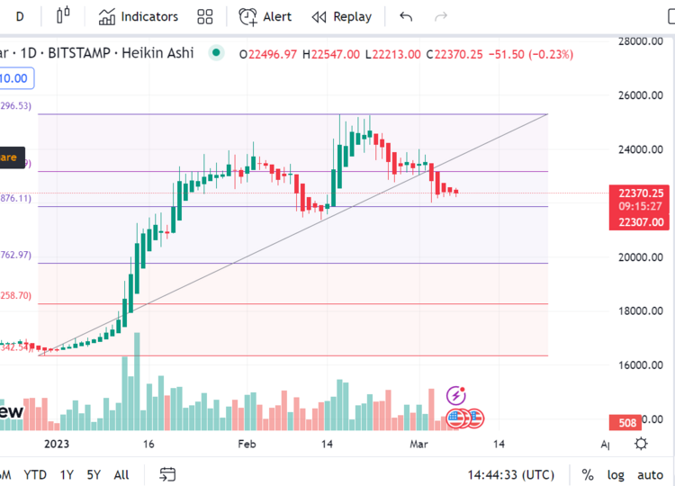Toggle auto scale mode

coord(650,474)
